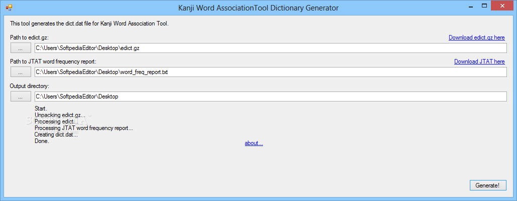This screenshot has width=517, height=201.
Task: Click the 'Processing edict...' log line
Action: [x=56, y=121]
